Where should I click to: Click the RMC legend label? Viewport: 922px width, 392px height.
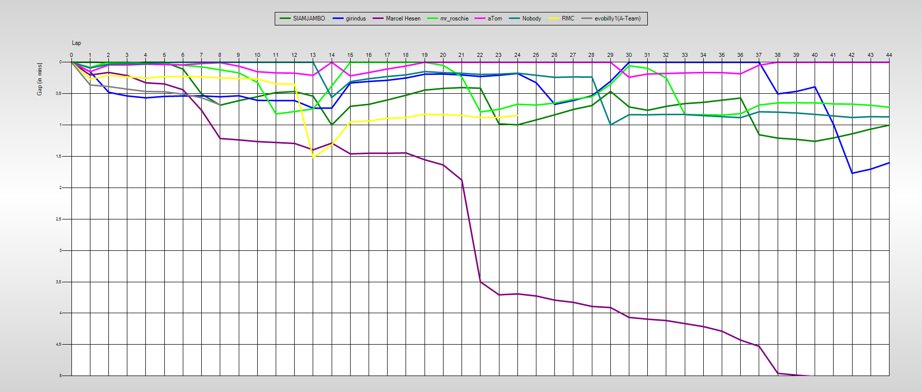pos(568,18)
